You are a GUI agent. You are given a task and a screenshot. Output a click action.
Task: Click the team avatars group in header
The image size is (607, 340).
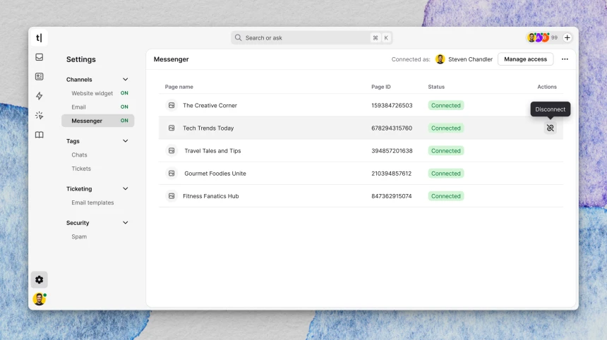[538, 37]
